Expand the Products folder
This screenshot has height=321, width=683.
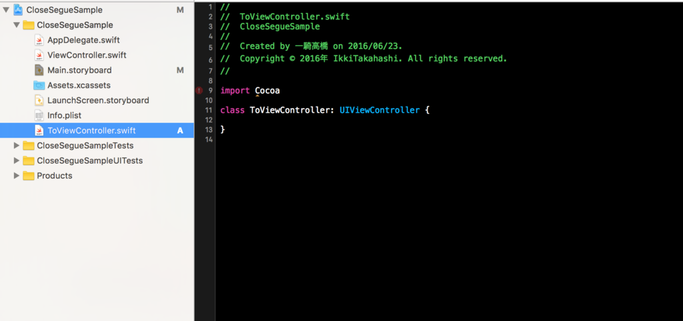(x=17, y=176)
